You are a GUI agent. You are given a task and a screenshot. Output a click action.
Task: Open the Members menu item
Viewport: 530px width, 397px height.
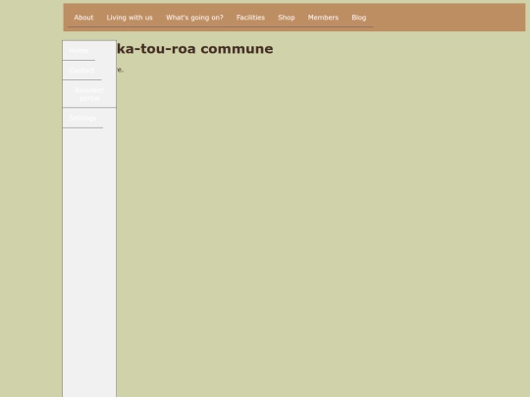(x=323, y=18)
